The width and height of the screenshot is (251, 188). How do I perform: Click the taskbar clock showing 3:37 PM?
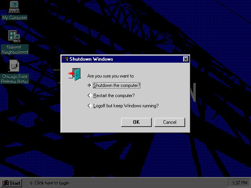coord(240,183)
